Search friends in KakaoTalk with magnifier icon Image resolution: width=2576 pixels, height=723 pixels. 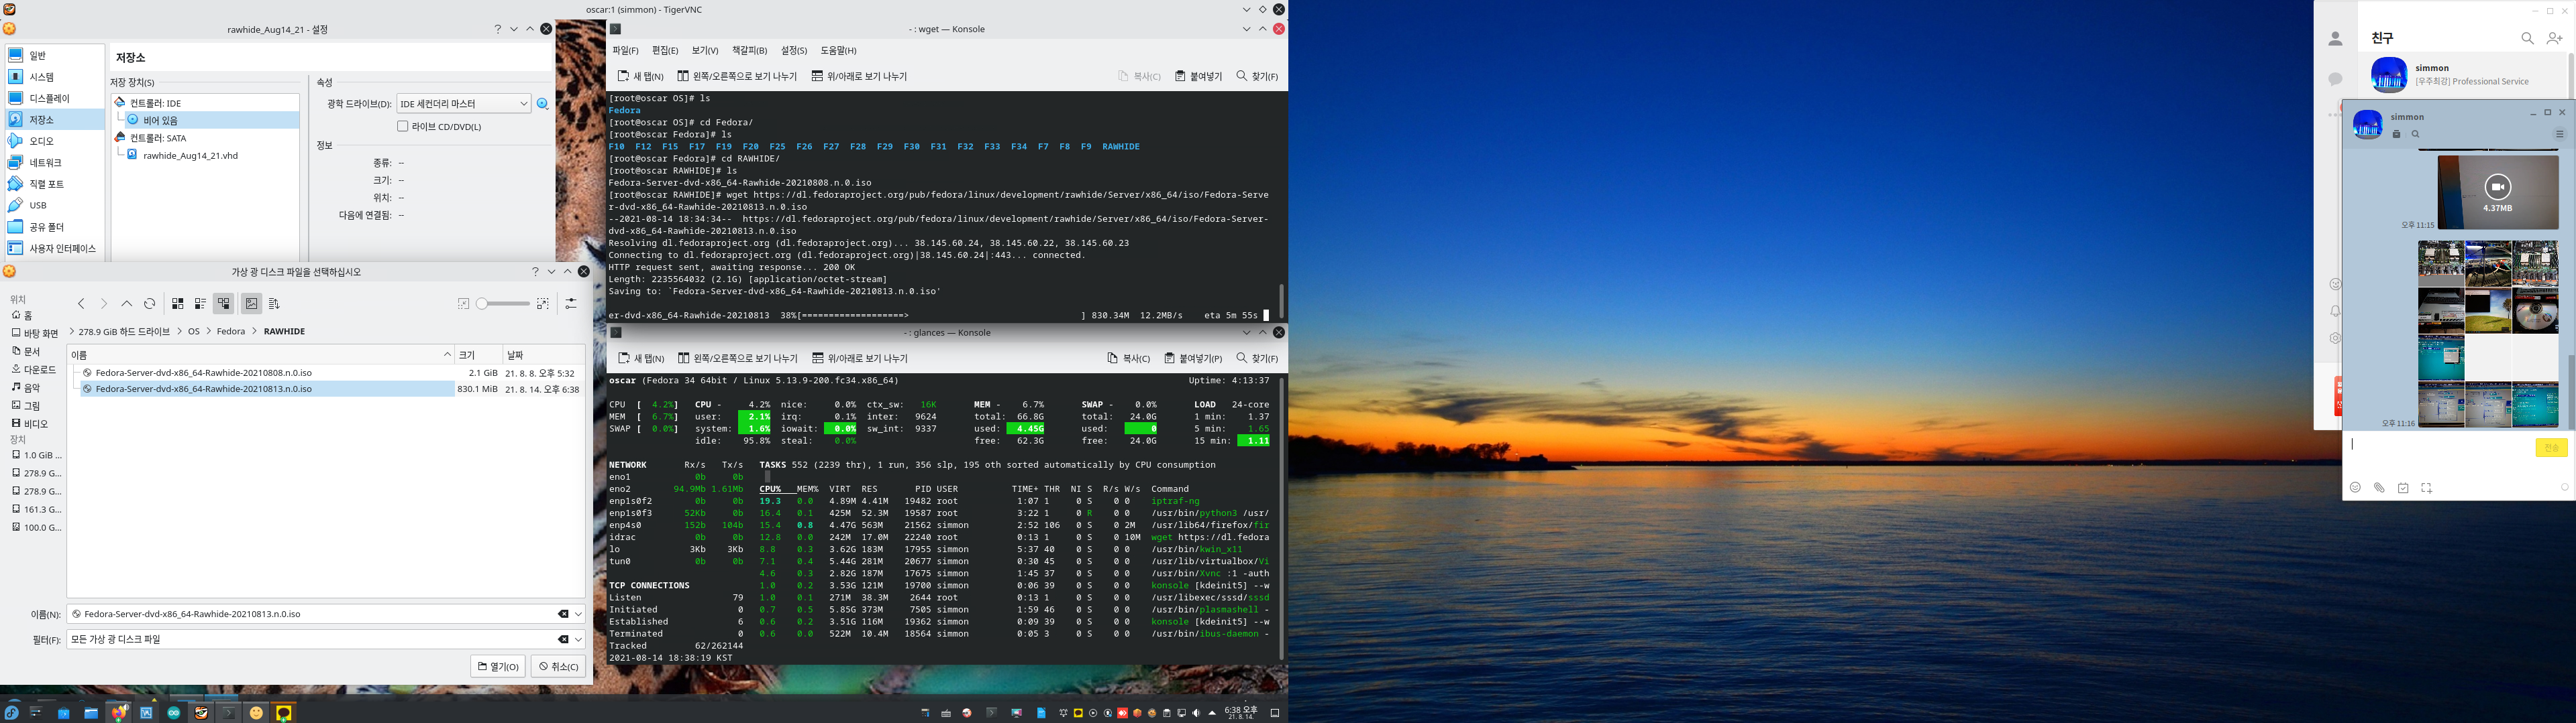tap(2527, 38)
